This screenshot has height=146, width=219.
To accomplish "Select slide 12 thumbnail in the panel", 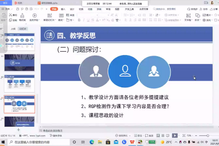I will (x=19, y=83).
